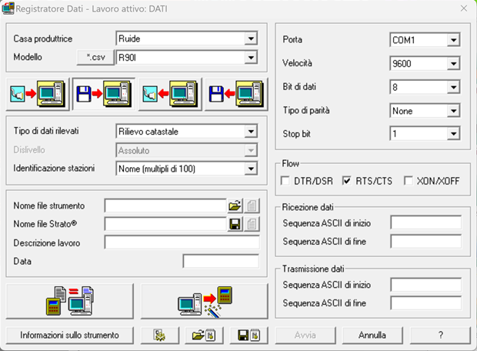
Task: Select the floppy-disk-to-computer import icon
Action: 103,95
